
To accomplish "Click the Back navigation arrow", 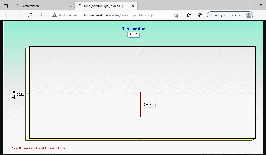I will pos(7,15).
